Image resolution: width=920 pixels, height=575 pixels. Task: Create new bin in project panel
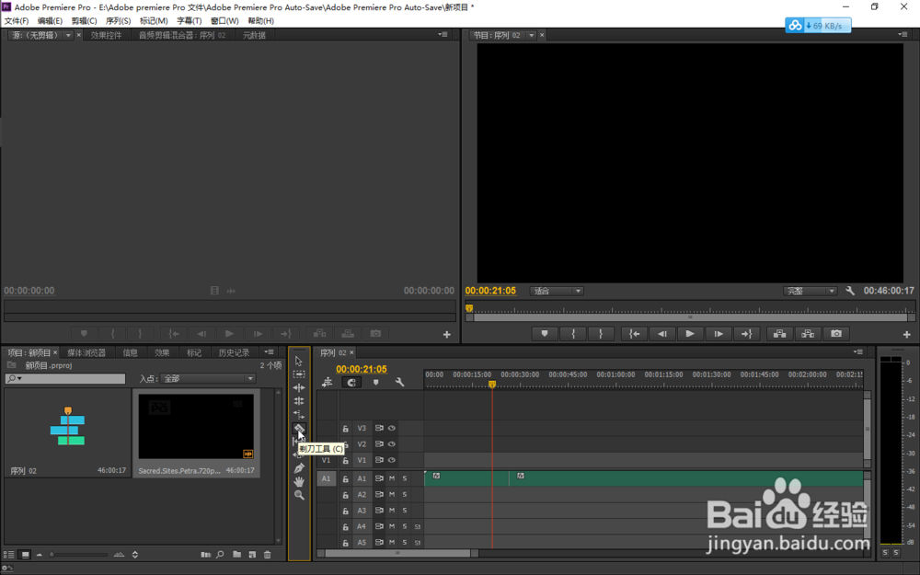click(236, 555)
